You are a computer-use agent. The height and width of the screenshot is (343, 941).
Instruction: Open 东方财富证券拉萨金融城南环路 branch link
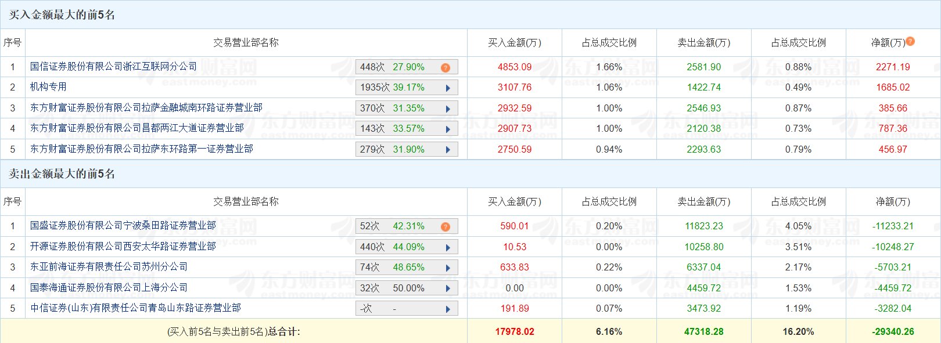tap(146, 108)
